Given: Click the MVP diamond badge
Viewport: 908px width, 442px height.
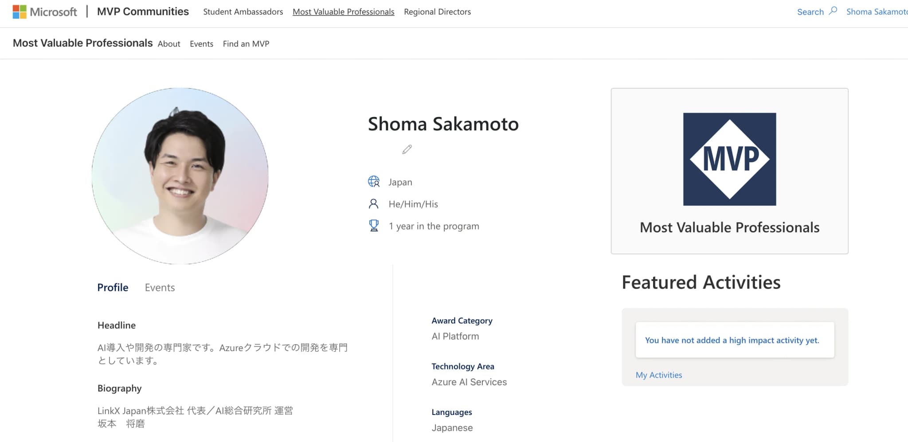Looking at the screenshot, I should [729, 159].
